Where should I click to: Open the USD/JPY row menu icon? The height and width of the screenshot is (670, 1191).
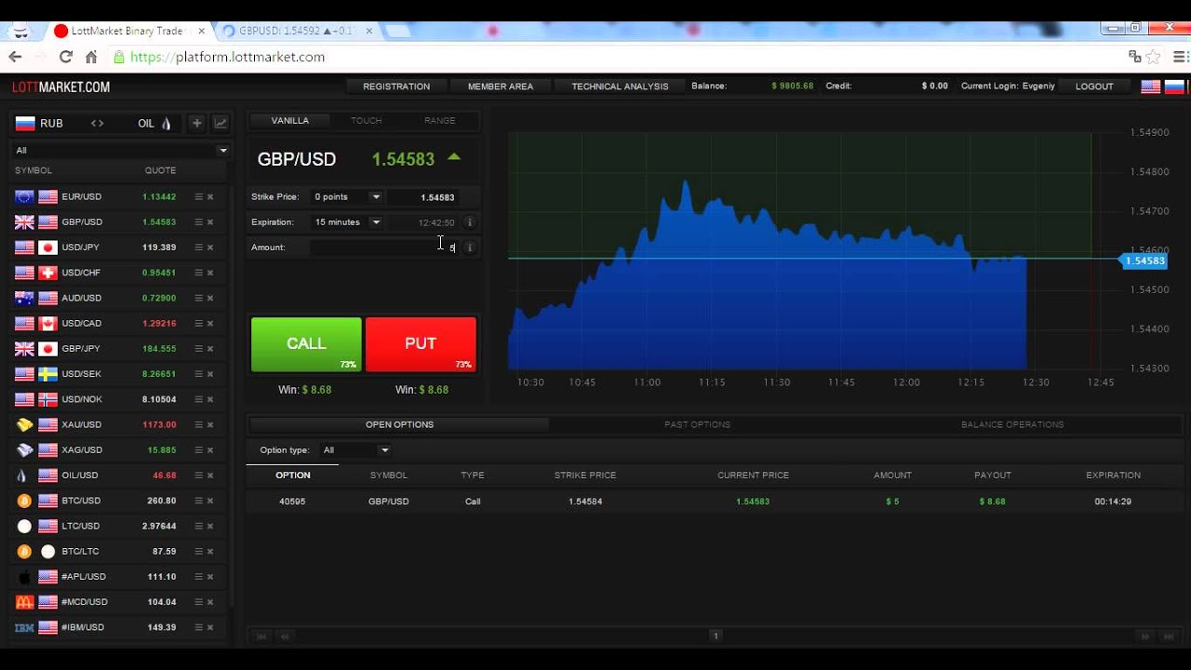click(x=198, y=247)
